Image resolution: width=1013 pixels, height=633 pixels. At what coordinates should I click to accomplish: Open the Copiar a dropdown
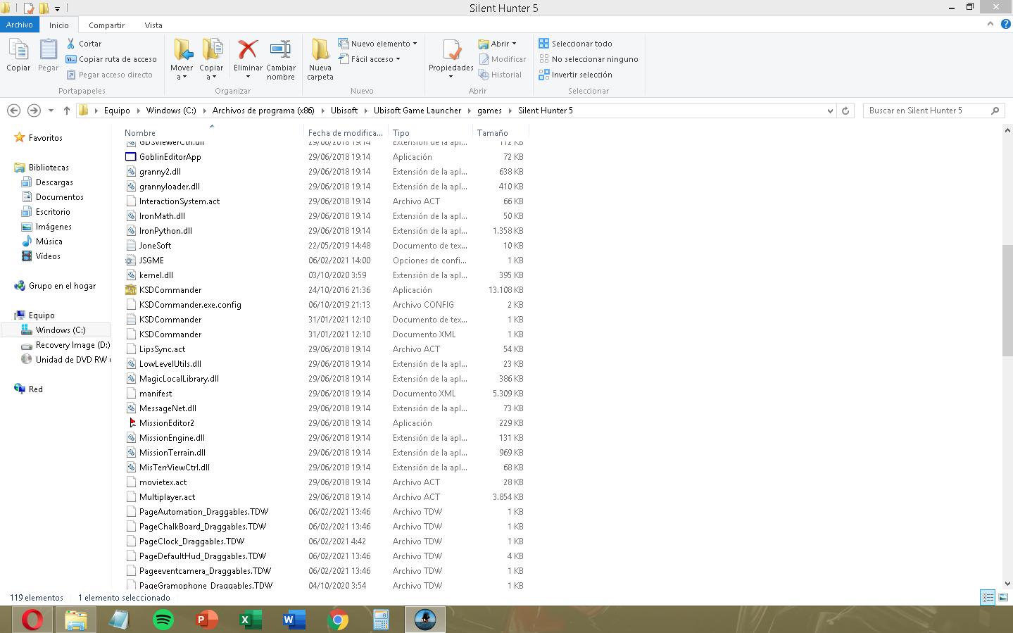tap(211, 60)
